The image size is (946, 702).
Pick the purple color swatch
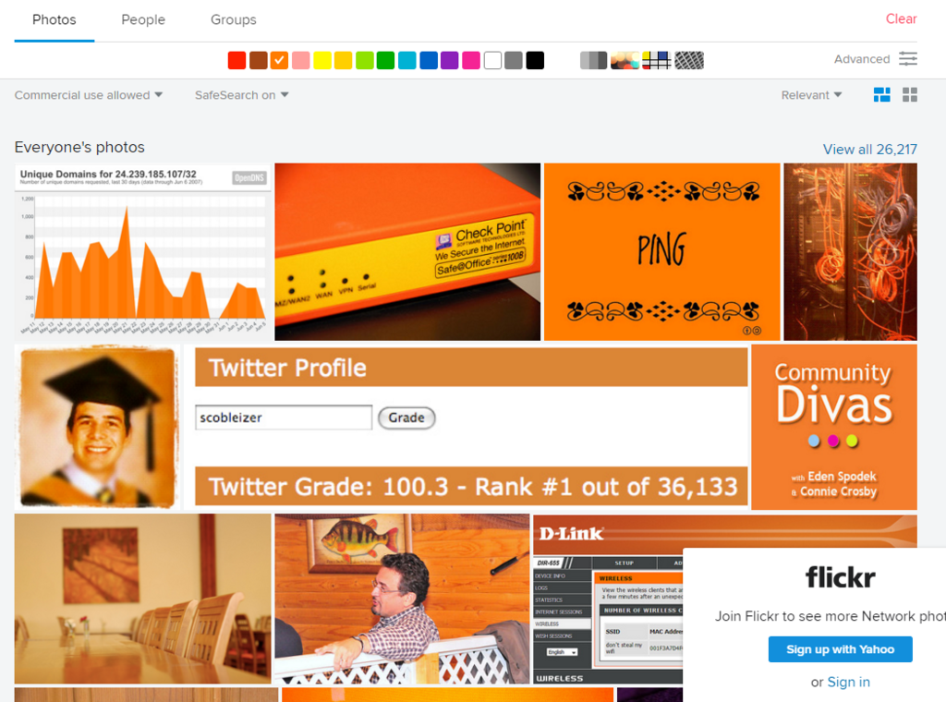(450, 60)
